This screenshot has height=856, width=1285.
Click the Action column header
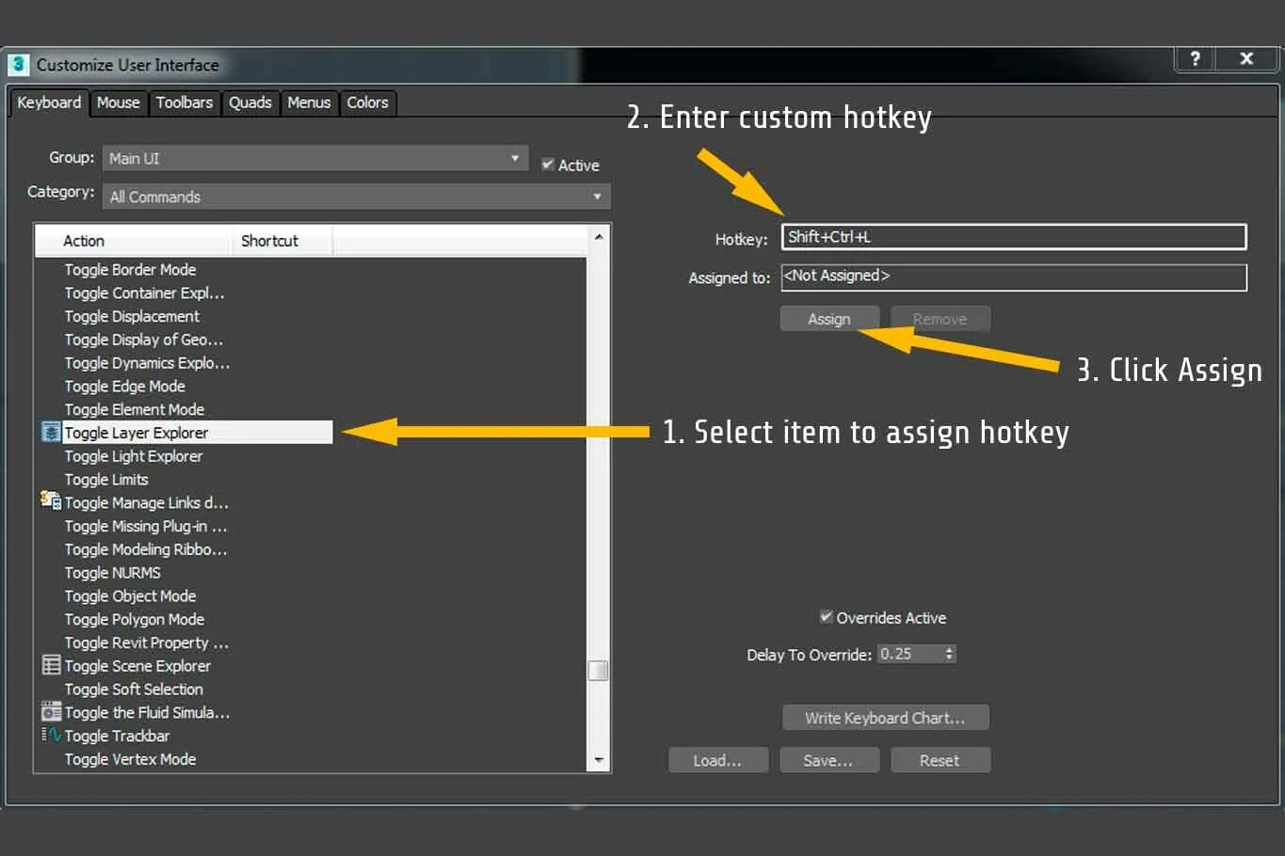pos(133,241)
